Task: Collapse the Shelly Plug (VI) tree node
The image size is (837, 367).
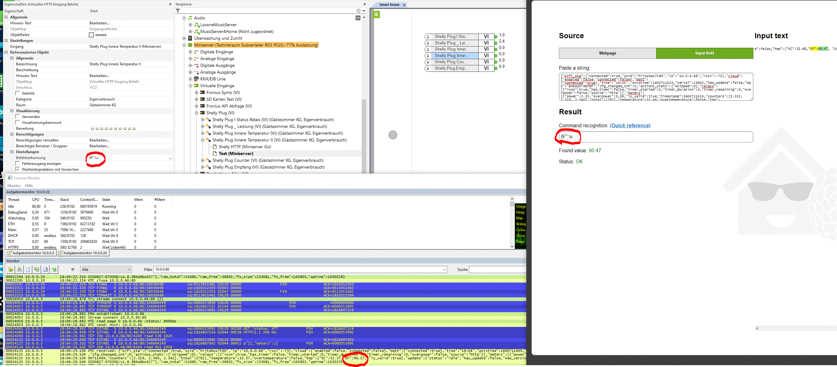Action: point(197,113)
